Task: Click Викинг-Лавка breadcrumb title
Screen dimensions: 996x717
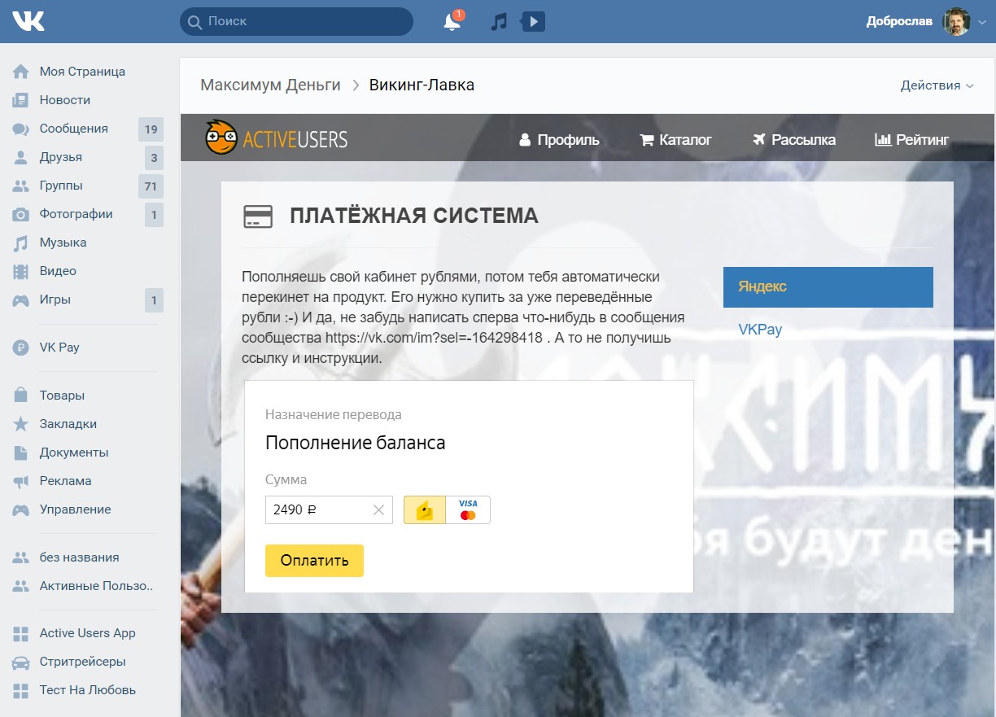Action: [422, 85]
